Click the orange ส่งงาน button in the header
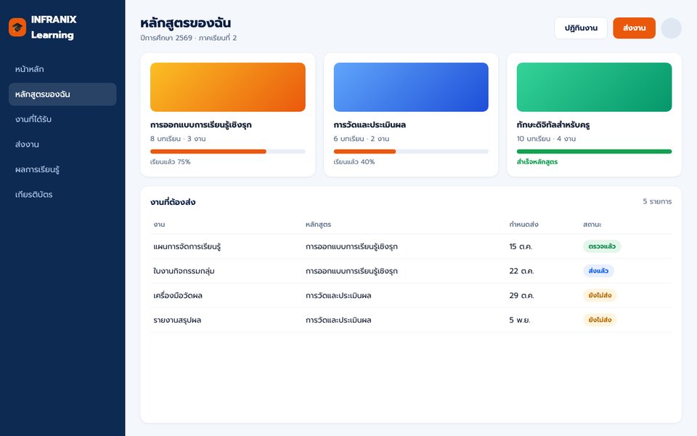Image resolution: width=697 pixels, height=436 pixels. click(635, 28)
